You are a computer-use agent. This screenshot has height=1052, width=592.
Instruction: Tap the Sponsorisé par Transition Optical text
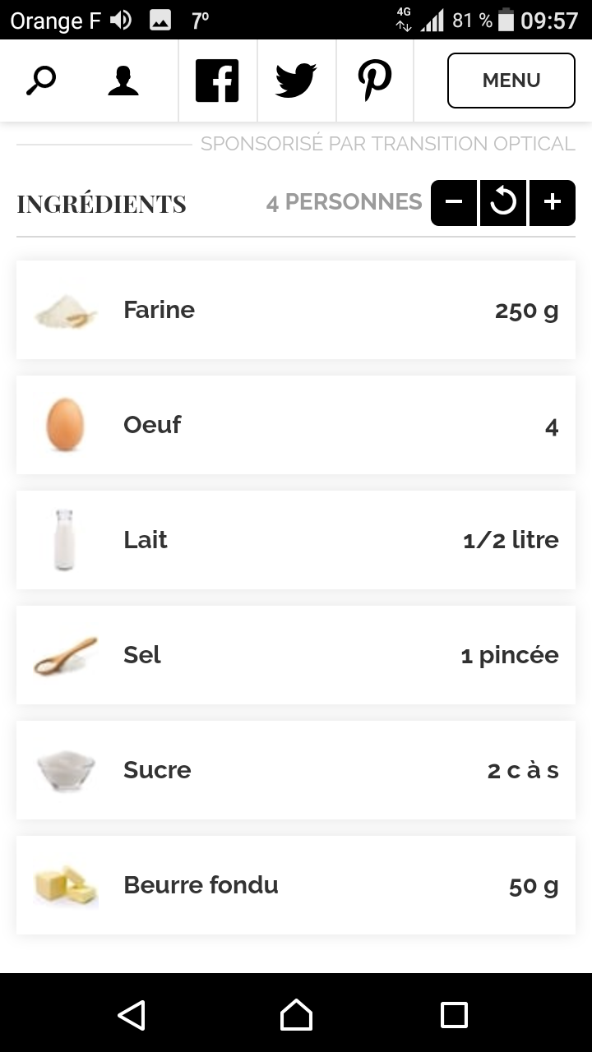click(x=387, y=144)
